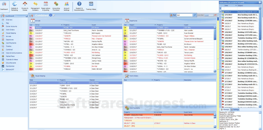Open Reservations & Quoting section
This screenshot has height=130, width=263.
[x=46, y=6]
